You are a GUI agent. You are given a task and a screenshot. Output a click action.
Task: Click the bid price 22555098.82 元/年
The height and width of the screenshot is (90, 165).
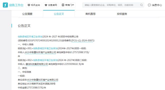[x=74, y=64]
